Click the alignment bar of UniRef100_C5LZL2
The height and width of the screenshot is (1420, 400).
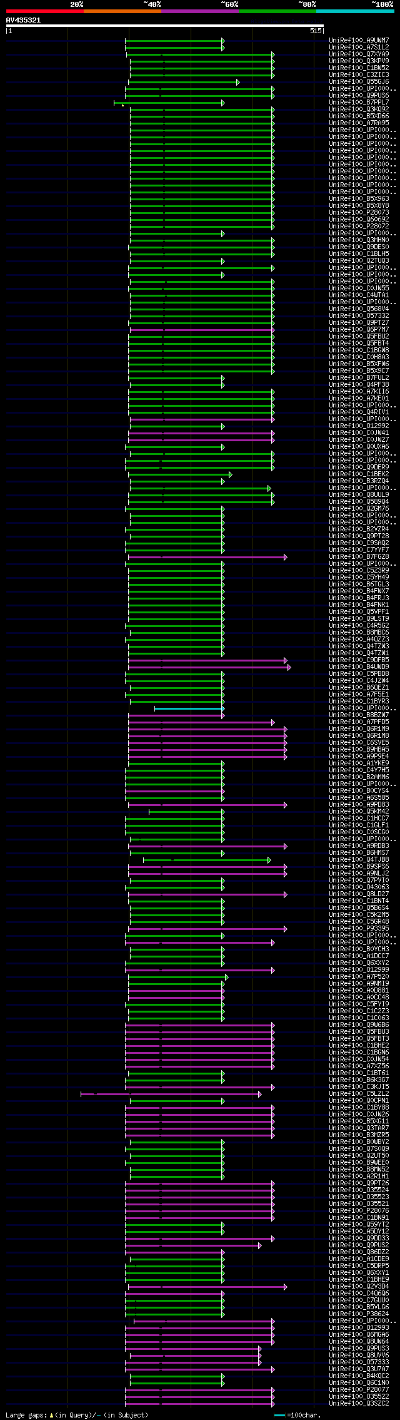pos(171,1094)
